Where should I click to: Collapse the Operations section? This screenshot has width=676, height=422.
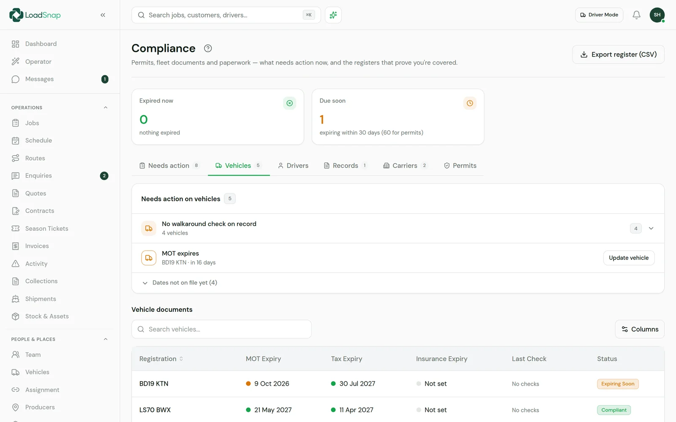click(106, 108)
